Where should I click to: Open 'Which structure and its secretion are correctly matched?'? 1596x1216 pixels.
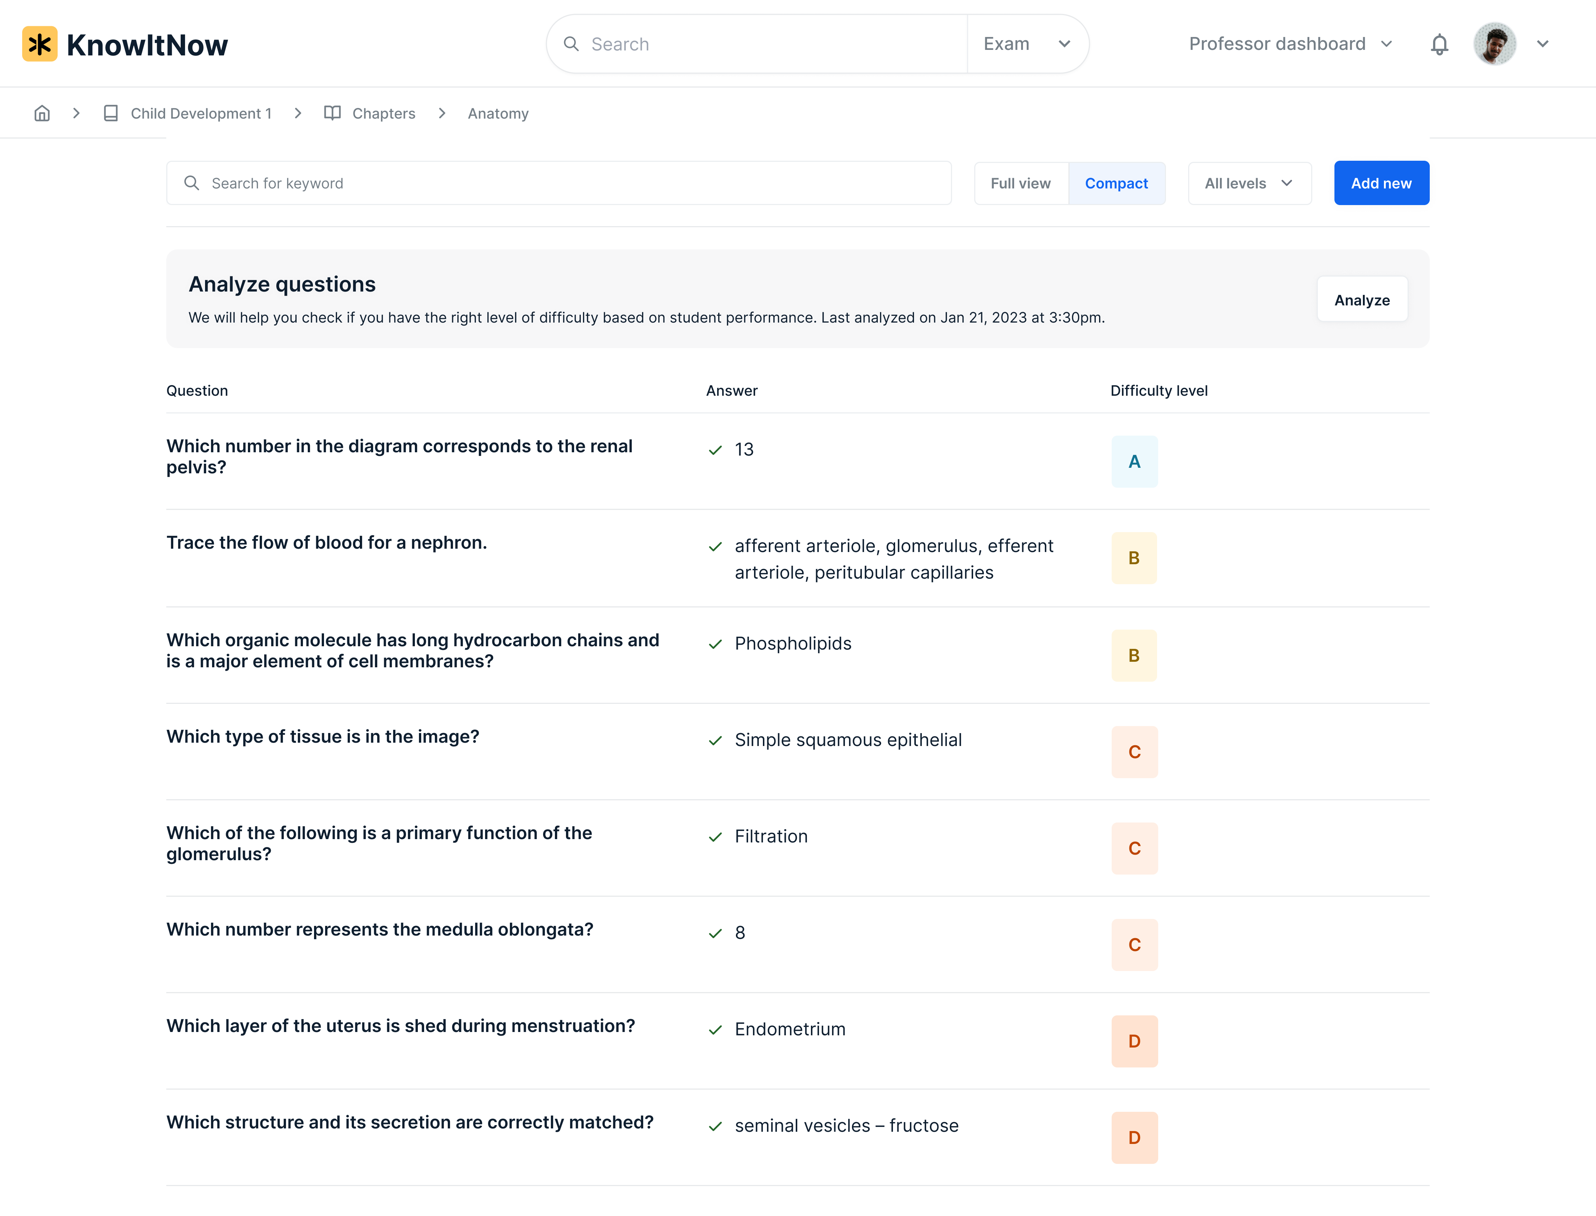[410, 1122]
